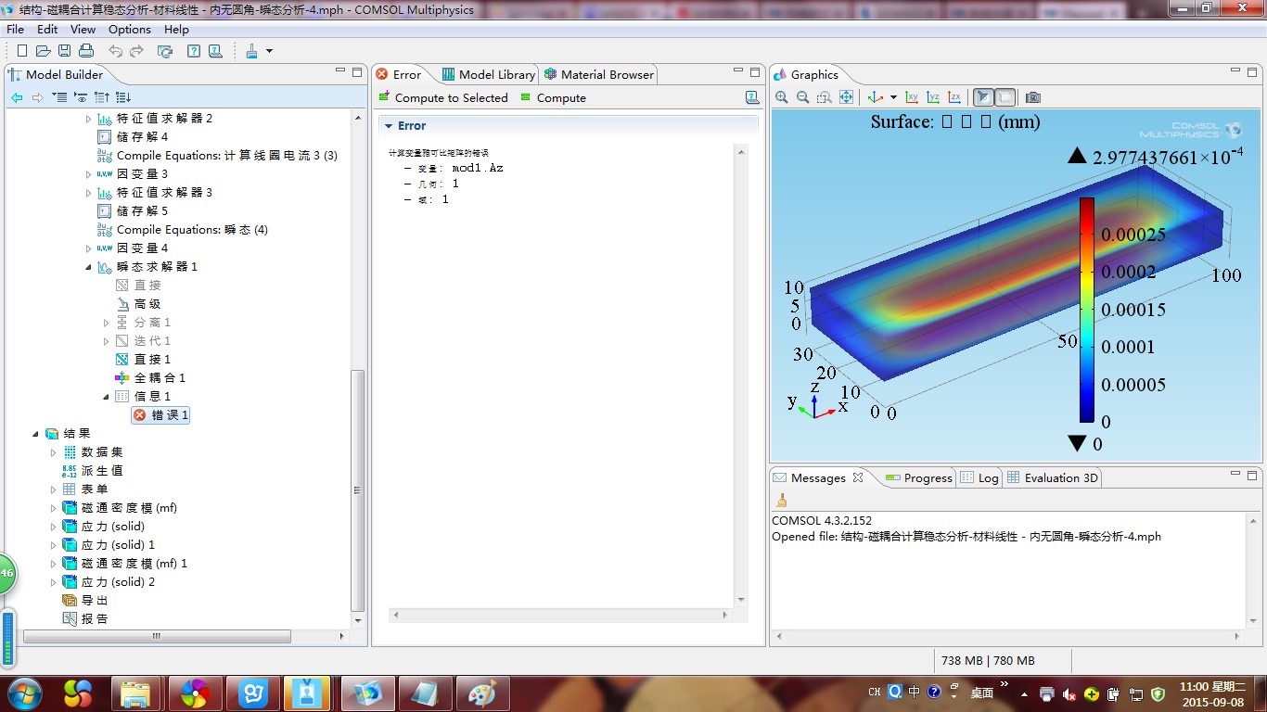Image resolution: width=1267 pixels, height=712 pixels.
Task: Take an image snapshot of Graphics
Action: (x=1033, y=97)
